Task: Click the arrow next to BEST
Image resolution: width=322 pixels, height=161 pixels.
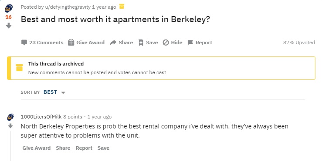Action: point(63,93)
